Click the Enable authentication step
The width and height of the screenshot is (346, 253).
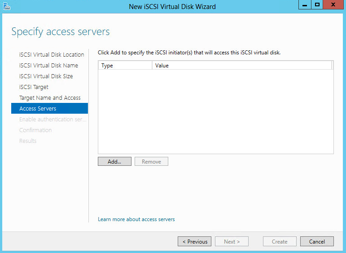53,119
